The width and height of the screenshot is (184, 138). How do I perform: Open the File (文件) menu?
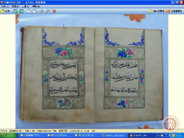[x=5, y=6]
